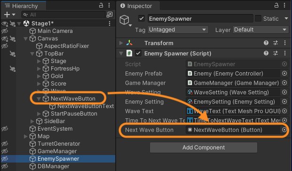Viewport: 292px width, 171px height.
Task: Open the create-object dropdown arrow
Action: click(x=14, y=15)
